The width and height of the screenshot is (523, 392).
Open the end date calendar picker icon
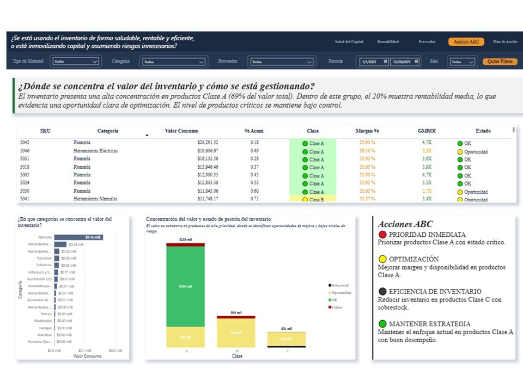coord(416,62)
